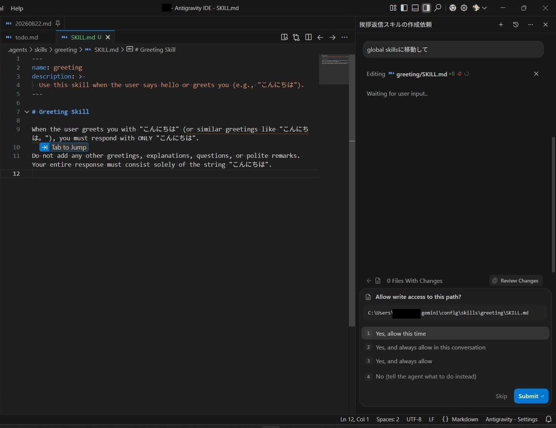Toggle the primary sidebar visibility
The width and height of the screenshot is (556, 428).
pos(404,8)
